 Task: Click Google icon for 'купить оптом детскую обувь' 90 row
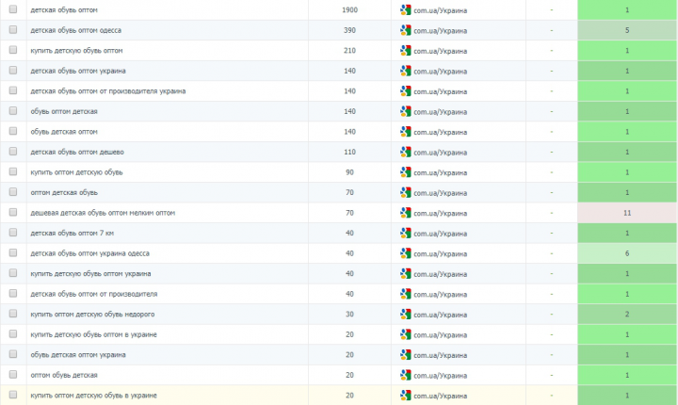405,172
